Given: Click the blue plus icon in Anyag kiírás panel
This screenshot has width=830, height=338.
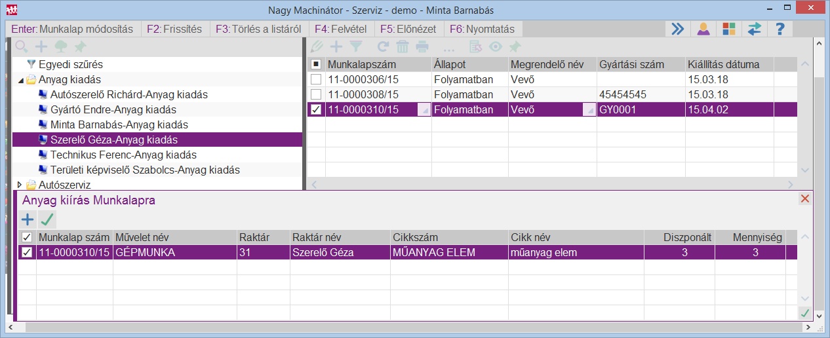Looking at the screenshot, I should 28,219.
